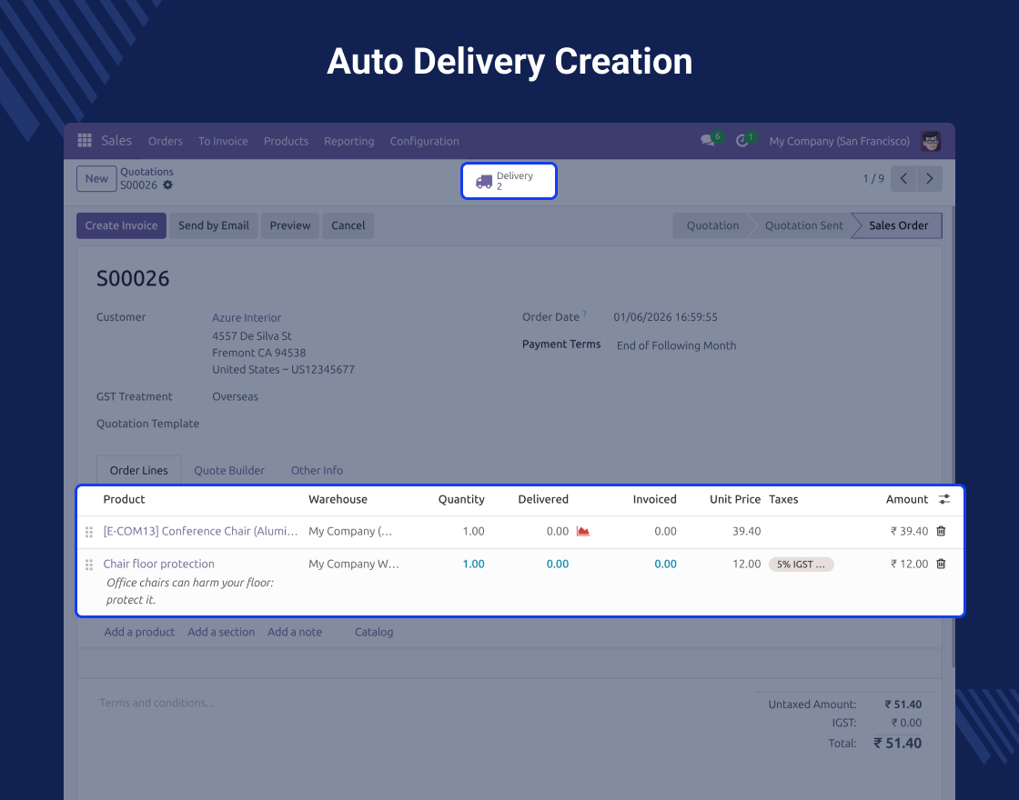Select the Quotation status stage

tap(712, 225)
